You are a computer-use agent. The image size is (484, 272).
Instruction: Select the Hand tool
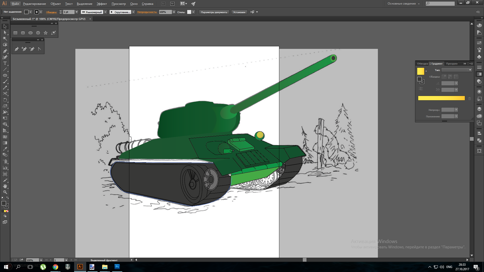(5, 186)
